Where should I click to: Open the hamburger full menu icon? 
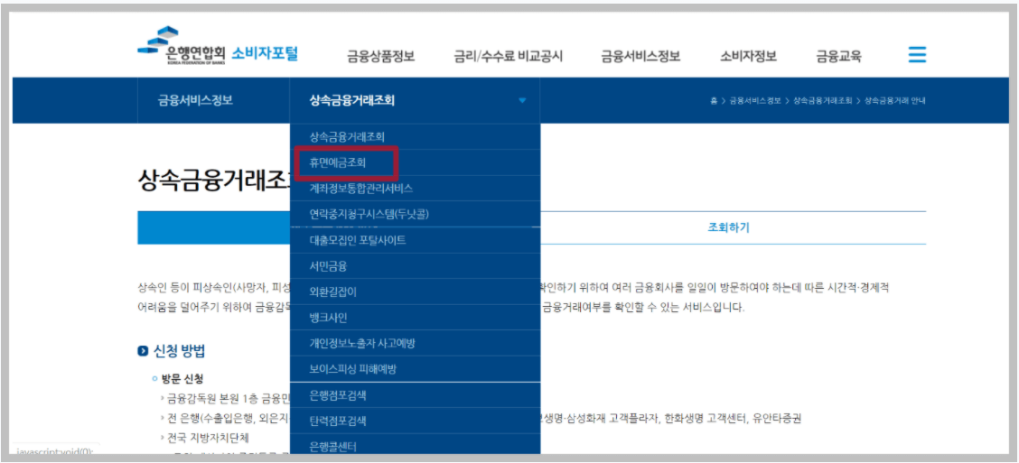pos(917,54)
